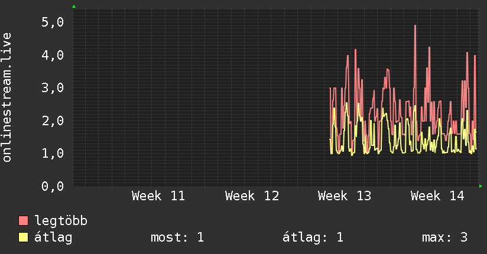Select the legtöbb legend label
Screen dimensions: 487x254
point(61,221)
